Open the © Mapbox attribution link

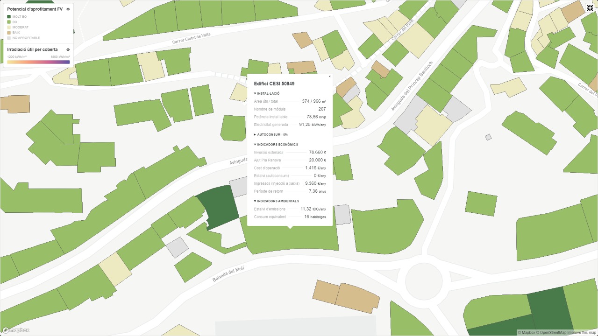click(x=526, y=332)
